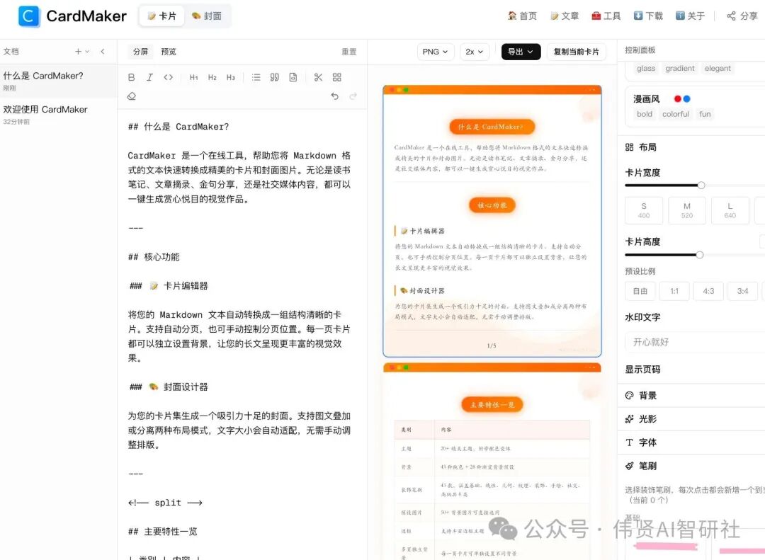This screenshot has width=765, height=560.
Task: Open the 导出 export dropdown
Action: click(521, 52)
